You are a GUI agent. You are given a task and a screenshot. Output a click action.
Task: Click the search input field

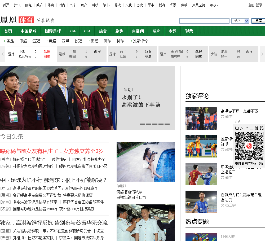[x=204, y=21]
